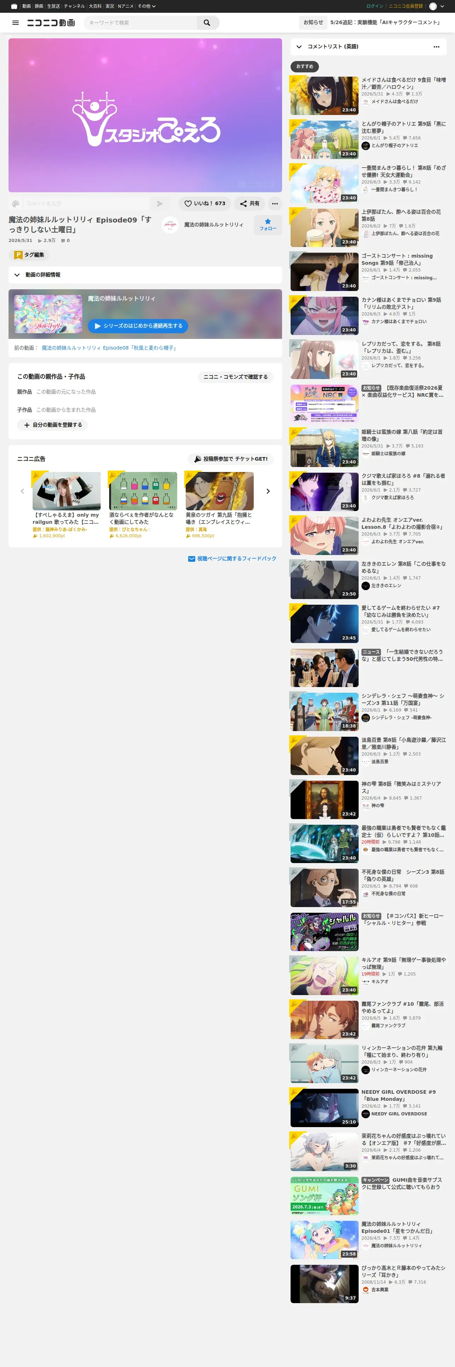The image size is (455, 1367).
Task: Open the comment command palette icon
Action: pyautogui.click(x=15, y=204)
